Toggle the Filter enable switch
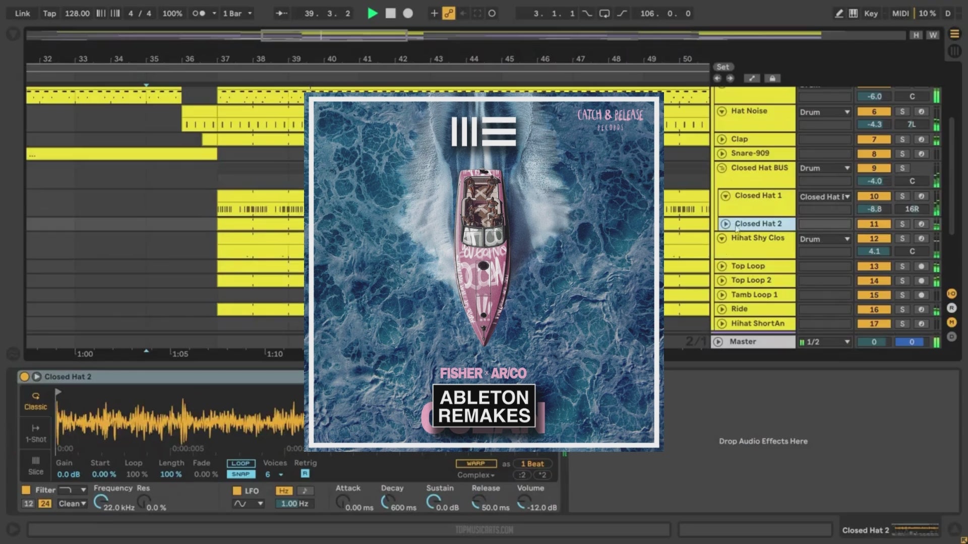Viewport: 968px width, 544px height. (26, 490)
